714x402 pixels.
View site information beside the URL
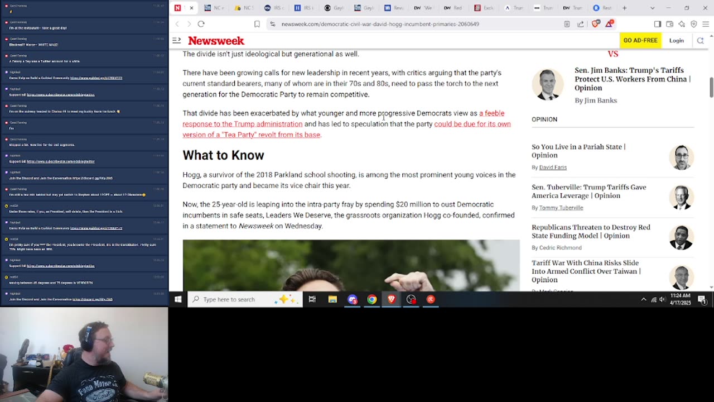[x=272, y=24]
